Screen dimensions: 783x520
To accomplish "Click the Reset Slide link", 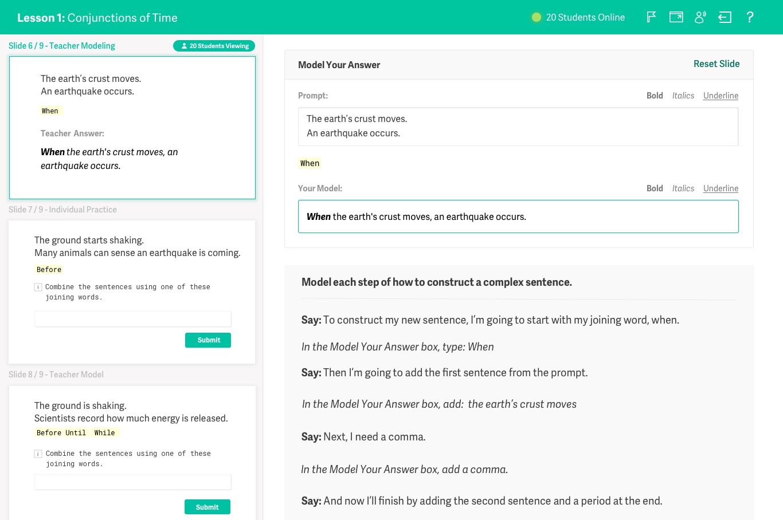I will pyautogui.click(x=717, y=64).
